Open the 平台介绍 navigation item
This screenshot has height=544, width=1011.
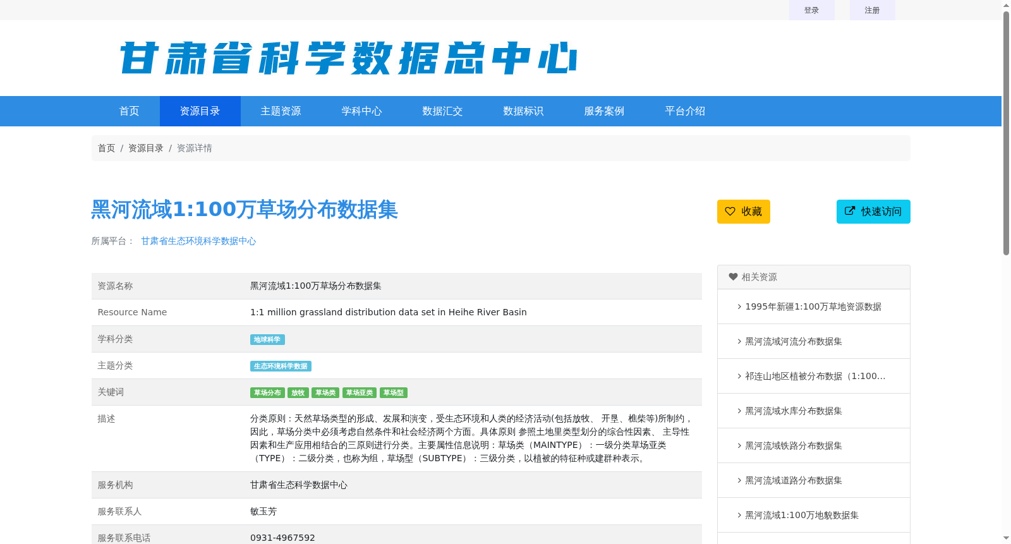coord(686,111)
